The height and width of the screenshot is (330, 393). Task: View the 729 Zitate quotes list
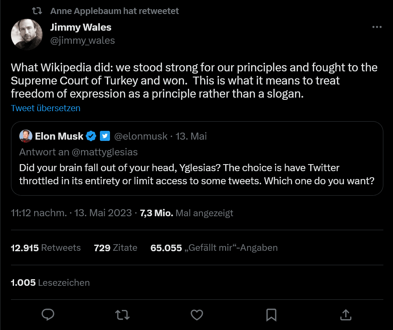point(116,248)
